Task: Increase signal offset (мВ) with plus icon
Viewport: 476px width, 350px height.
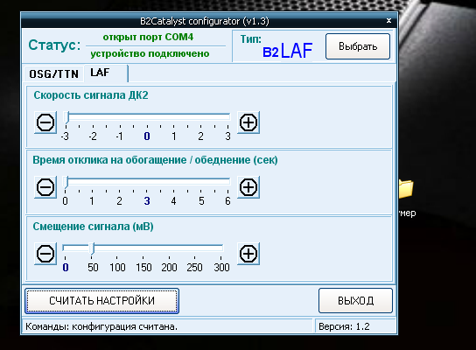Action: click(248, 254)
